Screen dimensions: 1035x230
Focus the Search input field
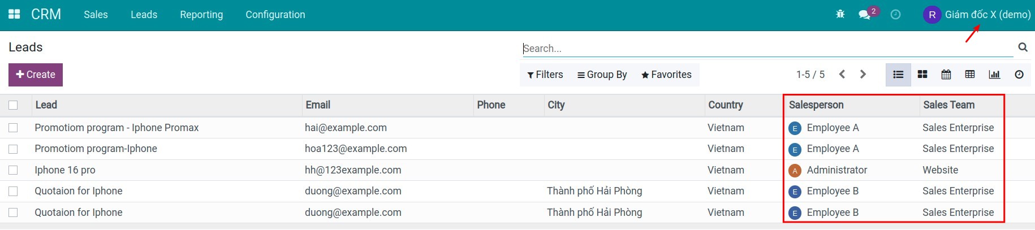tap(766, 49)
